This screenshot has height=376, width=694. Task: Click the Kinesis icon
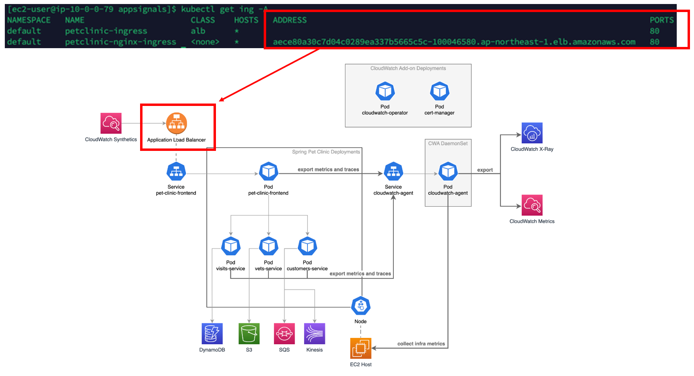[315, 333]
